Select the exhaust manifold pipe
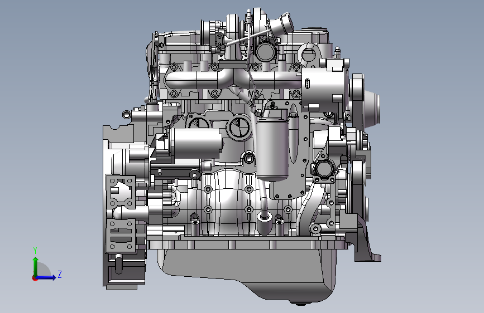 [x=233, y=79]
